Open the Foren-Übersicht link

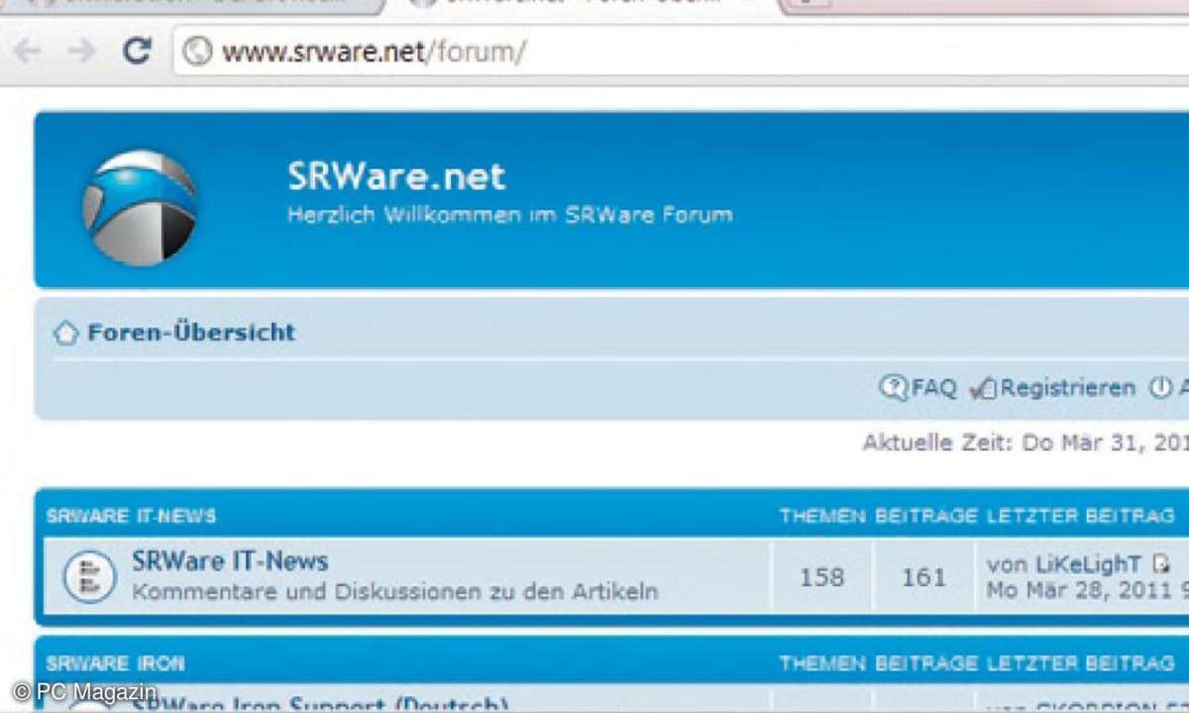(x=191, y=333)
